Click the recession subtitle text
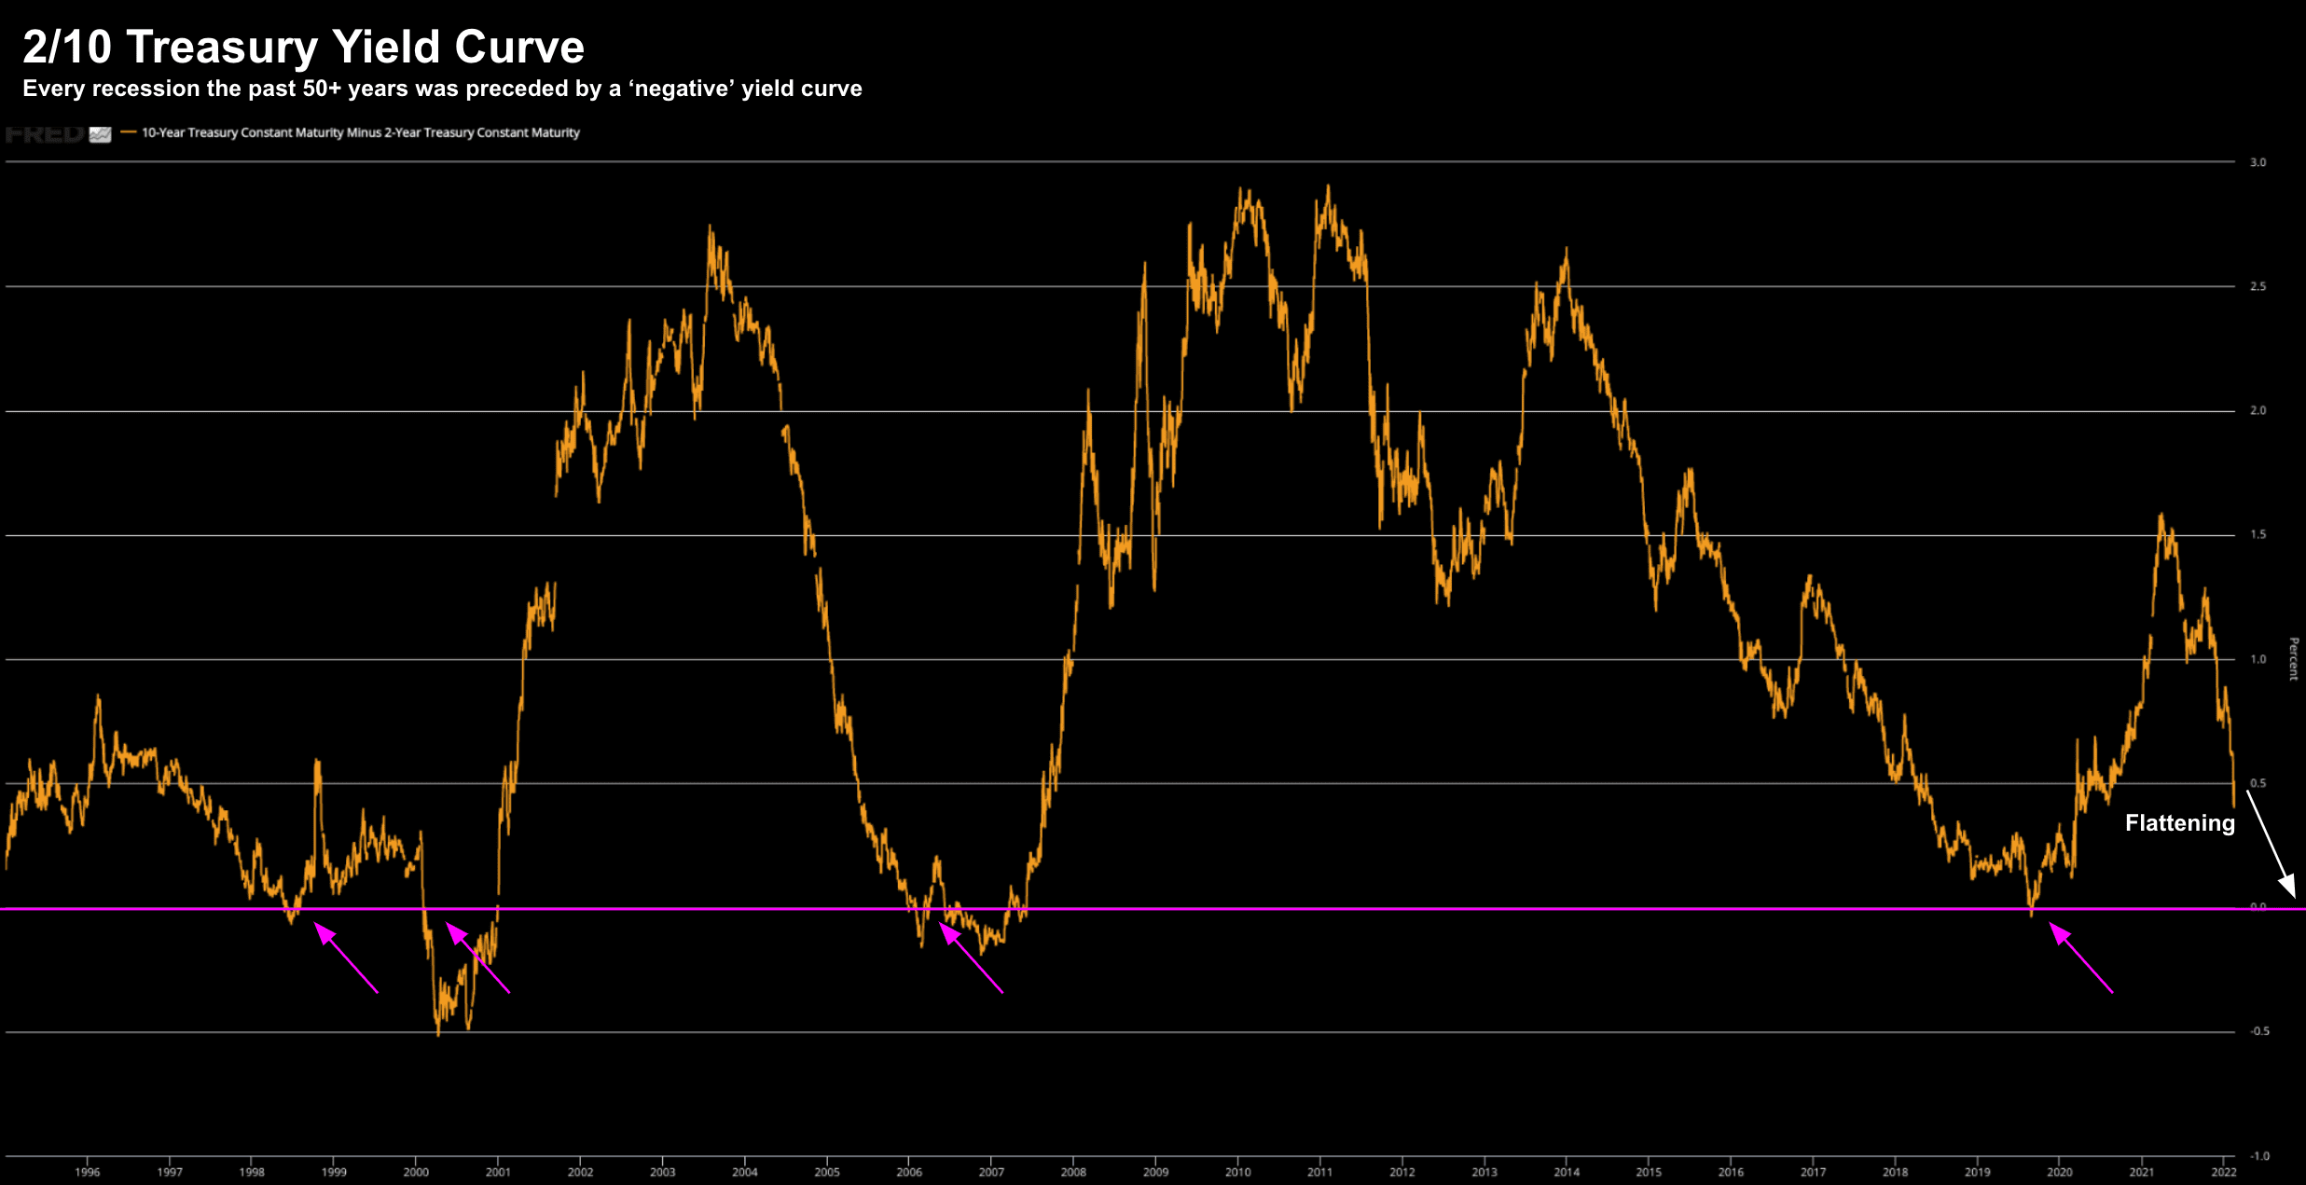The height and width of the screenshot is (1185, 2306). click(442, 89)
